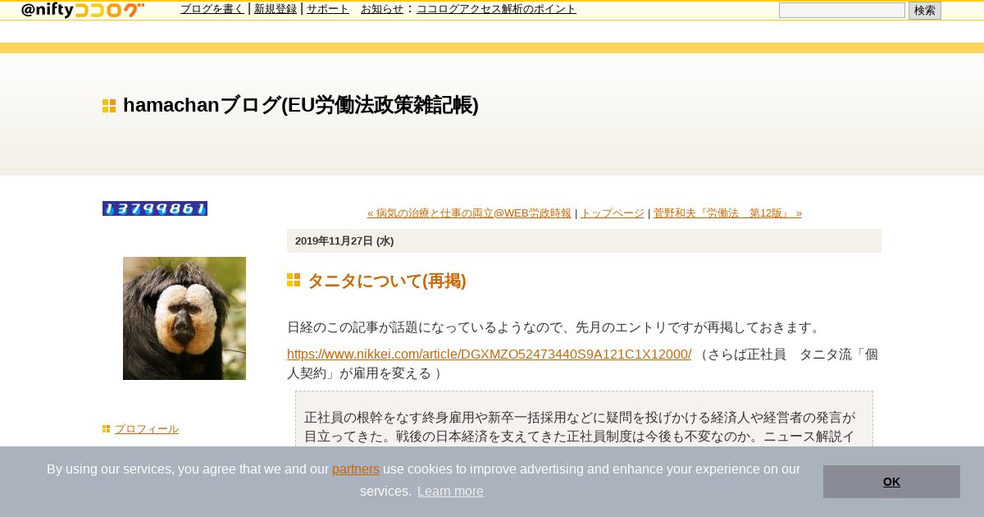This screenshot has height=517, width=984.
Task: Open the post title タニタについて(再掲)
Action: (x=387, y=281)
